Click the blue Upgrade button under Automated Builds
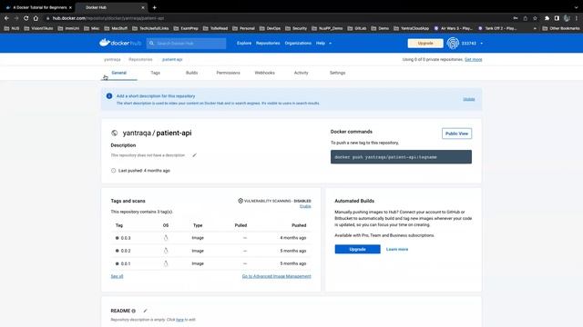The width and height of the screenshot is (583, 327). [357, 249]
